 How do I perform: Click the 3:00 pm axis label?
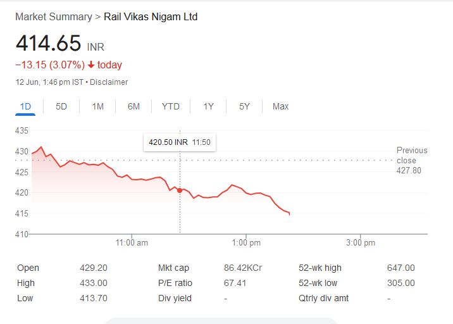361,243
